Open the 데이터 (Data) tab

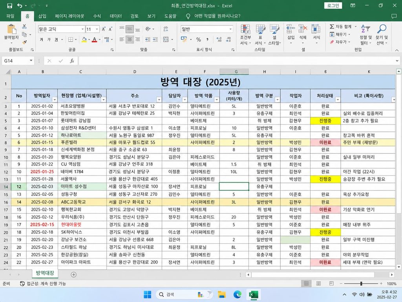(x=116, y=16)
